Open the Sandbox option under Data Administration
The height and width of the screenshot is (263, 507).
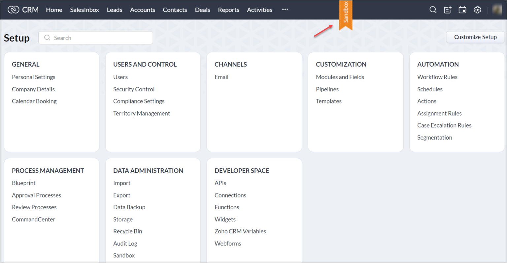124,255
